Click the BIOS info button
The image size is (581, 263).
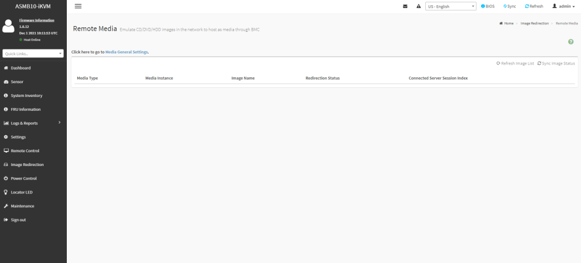(487, 6)
